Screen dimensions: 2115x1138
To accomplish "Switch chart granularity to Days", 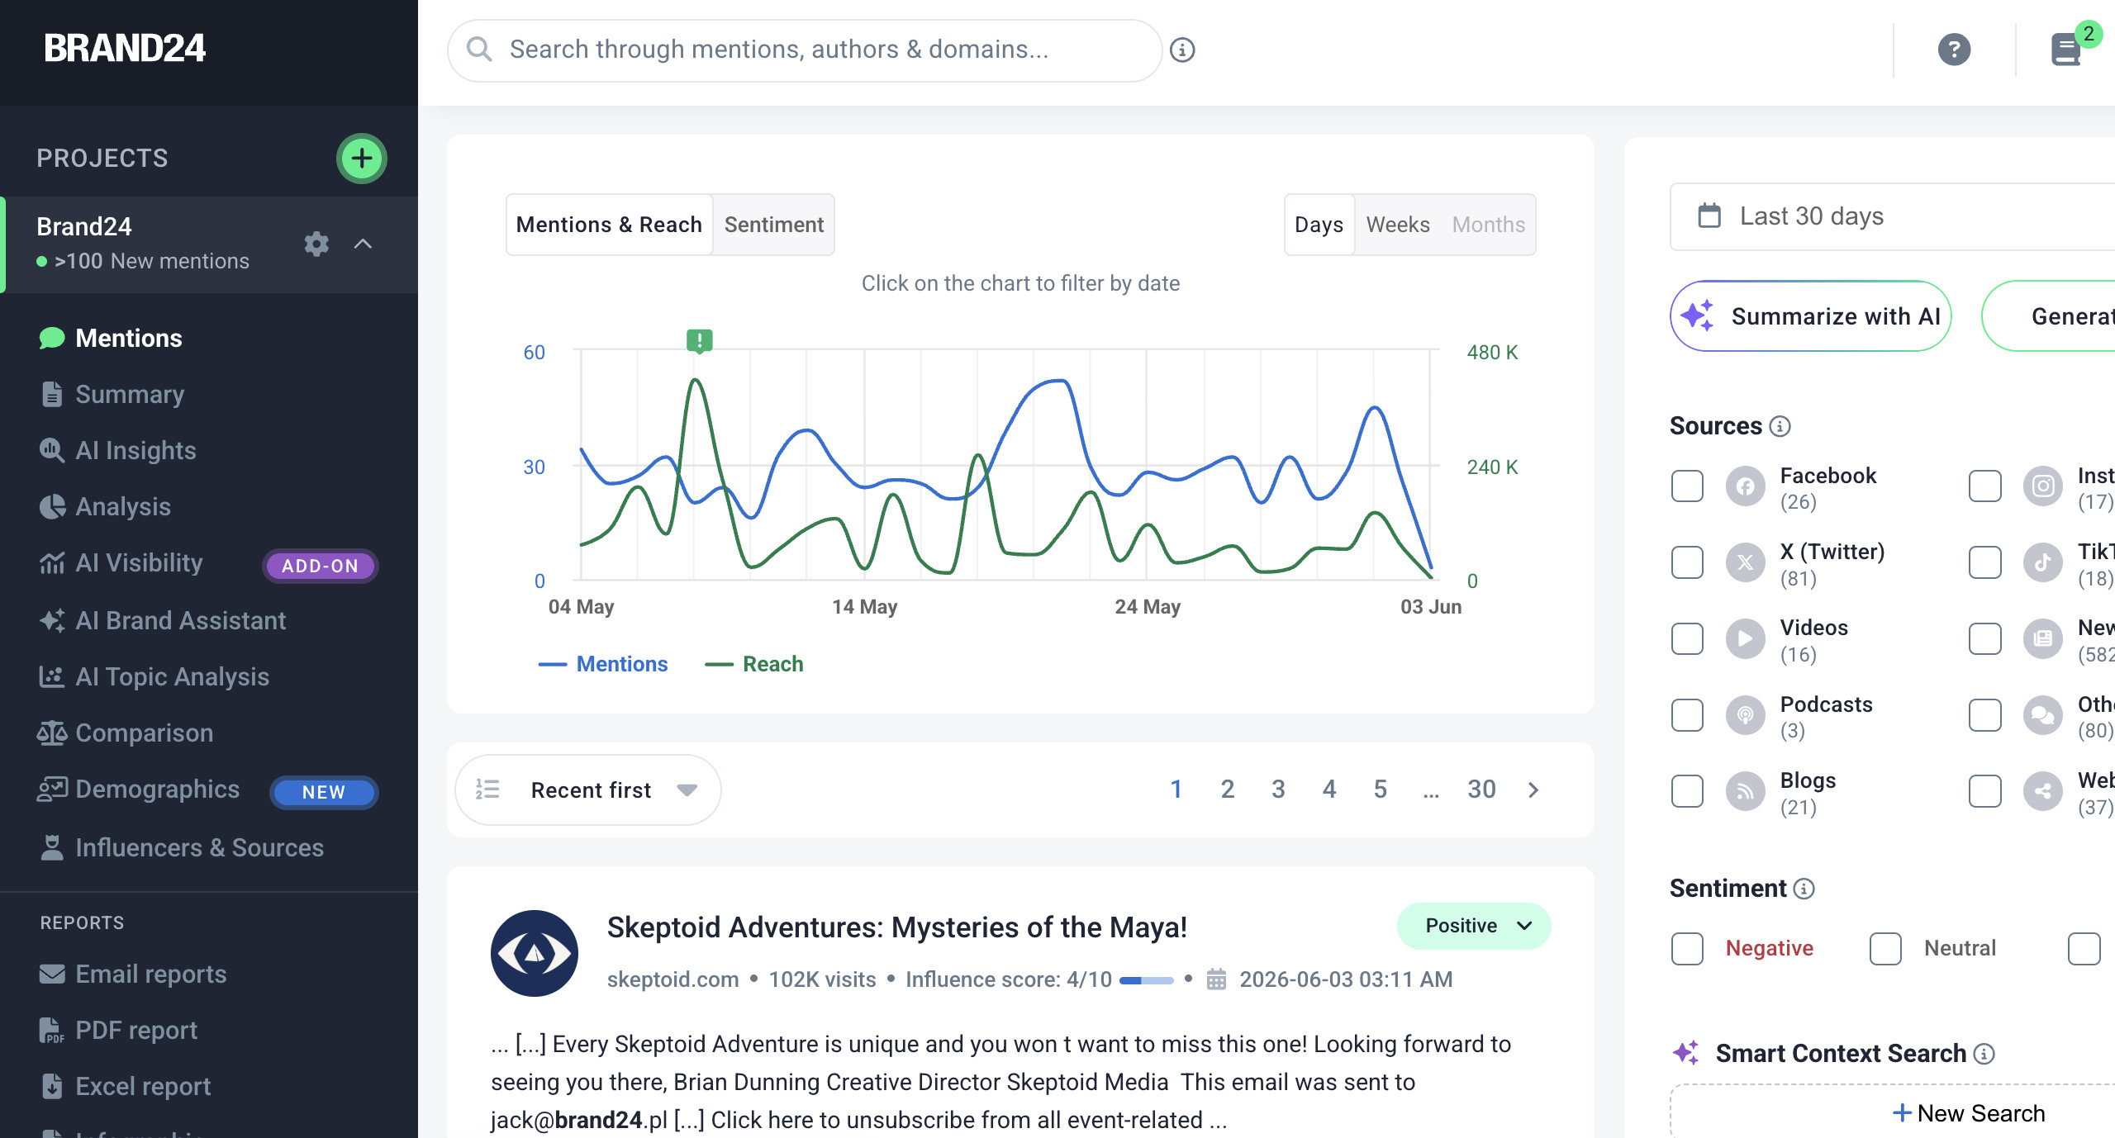I will coord(1319,225).
